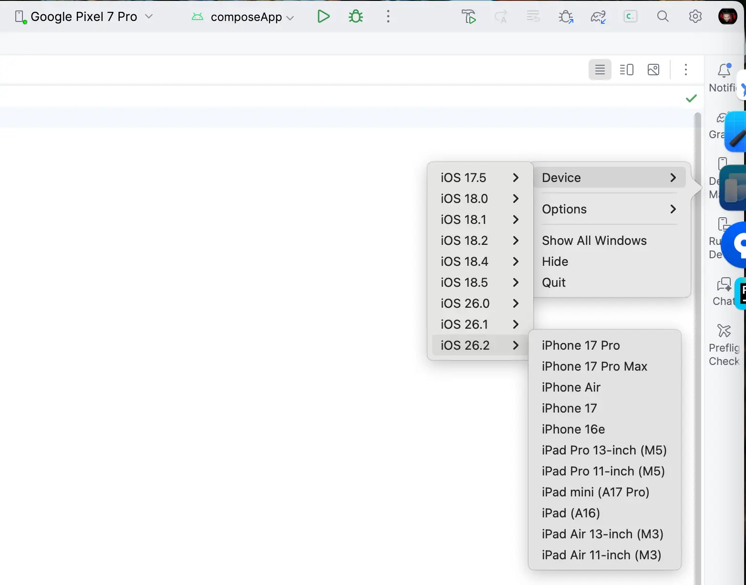Open Search Everywhere magnifier icon
This screenshot has width=746, height=585.
tap(663, 17)
